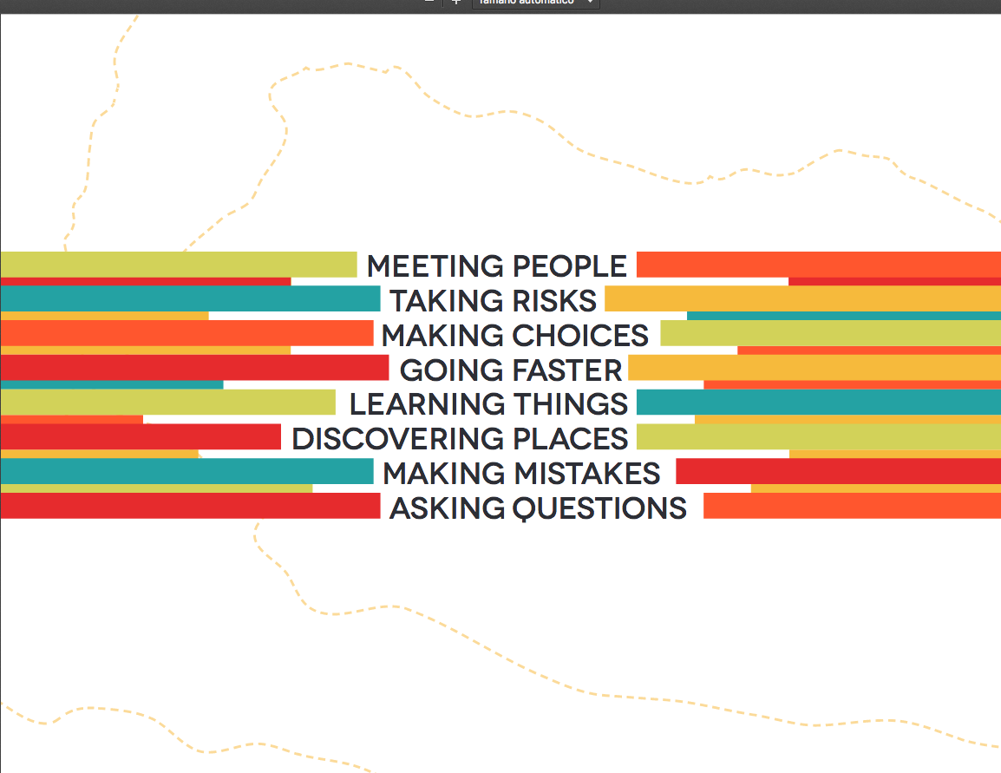
Task: Click on the LEARNING THINGS text
Action: 488,403
